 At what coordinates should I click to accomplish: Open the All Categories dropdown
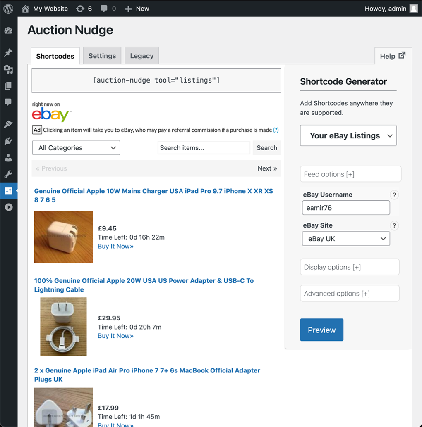tap(76, 147)
